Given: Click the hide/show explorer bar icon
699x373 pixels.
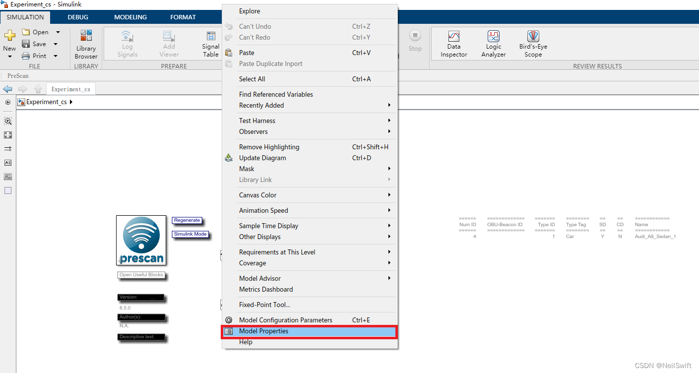Looking at the screenshot, I should [x=8, y=102].
